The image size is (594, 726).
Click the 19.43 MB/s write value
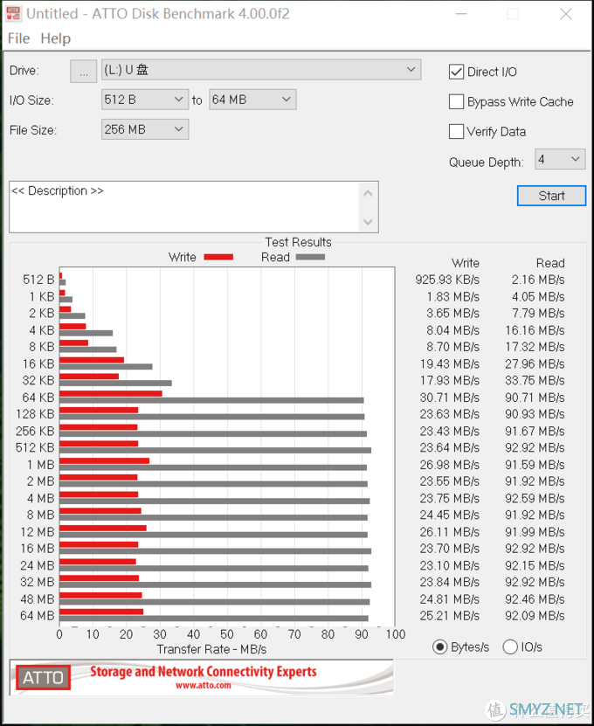coord(450,364)
